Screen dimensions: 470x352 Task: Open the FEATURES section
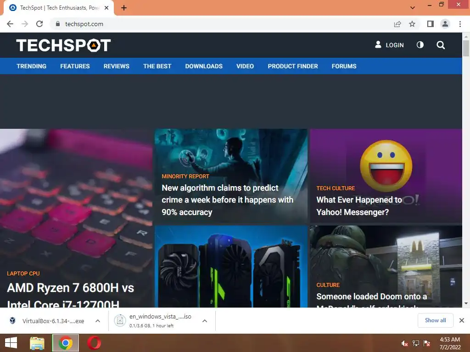coord(75,66)
